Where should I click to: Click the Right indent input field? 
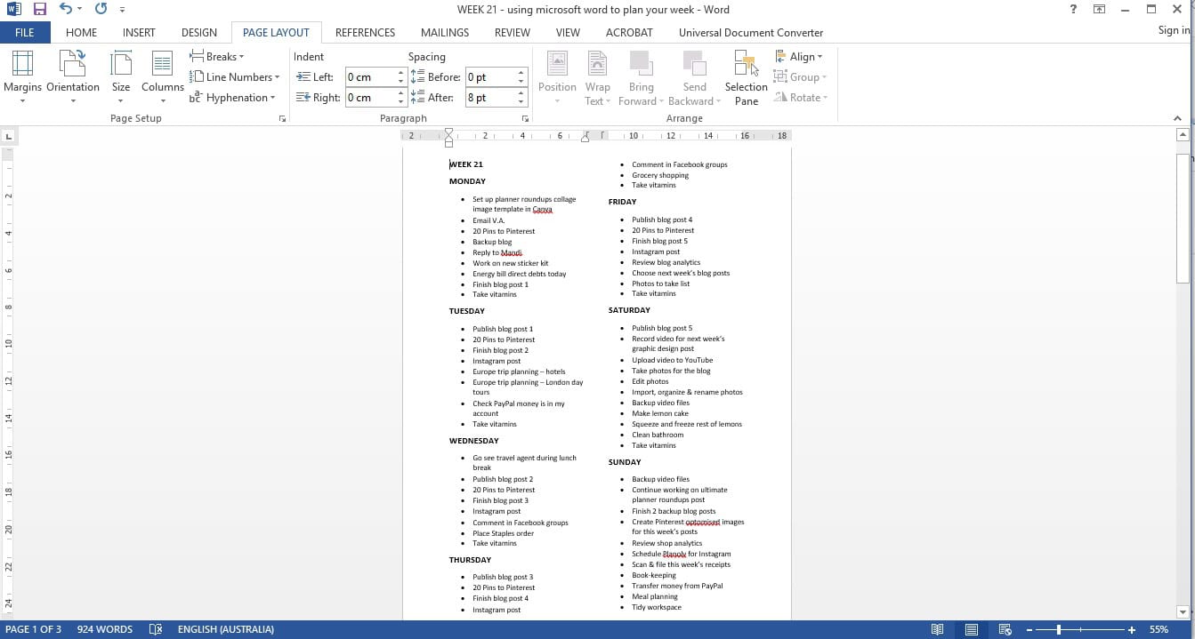pos(370,98)
